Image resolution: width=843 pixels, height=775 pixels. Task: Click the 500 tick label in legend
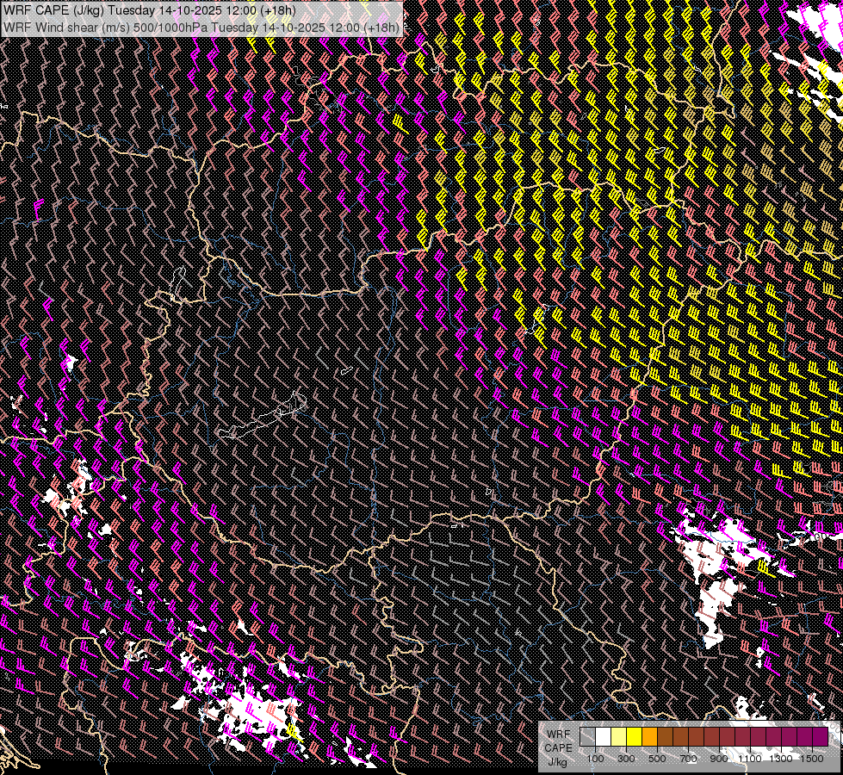657,759
